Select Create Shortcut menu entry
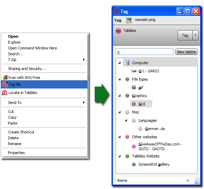 pos(21,132)
